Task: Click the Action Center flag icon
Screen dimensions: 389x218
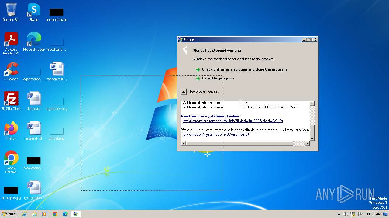Action: point(360,214)
